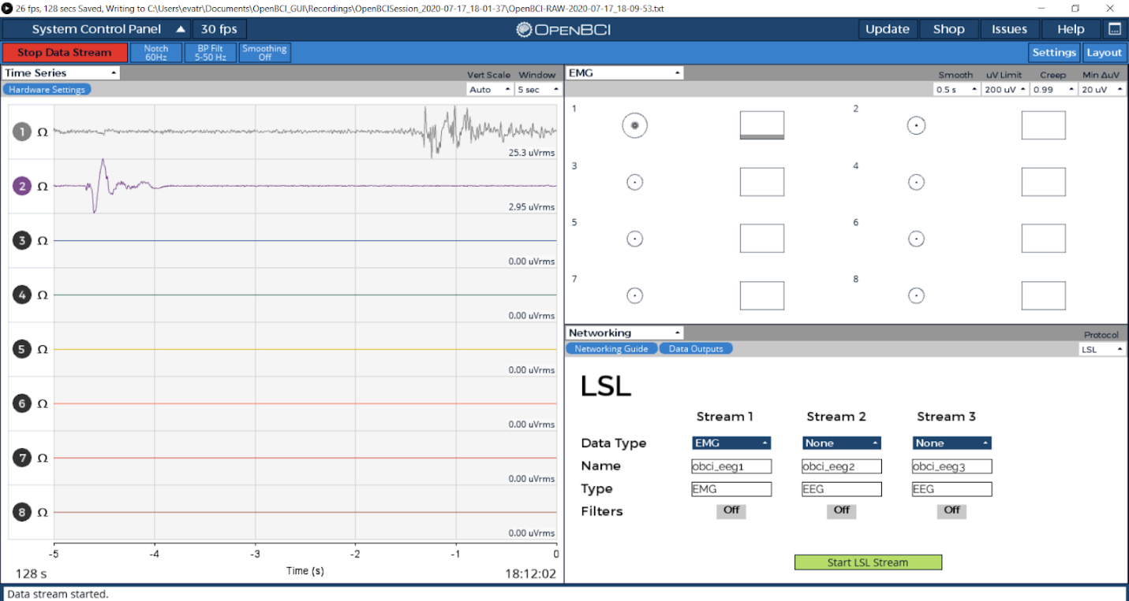Click Stream 2 Type field EEG
Viewport: 1129px width, 601px height.
[842, 489]
